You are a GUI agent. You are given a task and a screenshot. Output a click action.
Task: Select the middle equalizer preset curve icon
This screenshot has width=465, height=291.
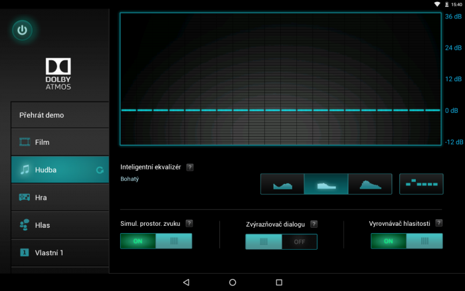[x=325, y=184]
